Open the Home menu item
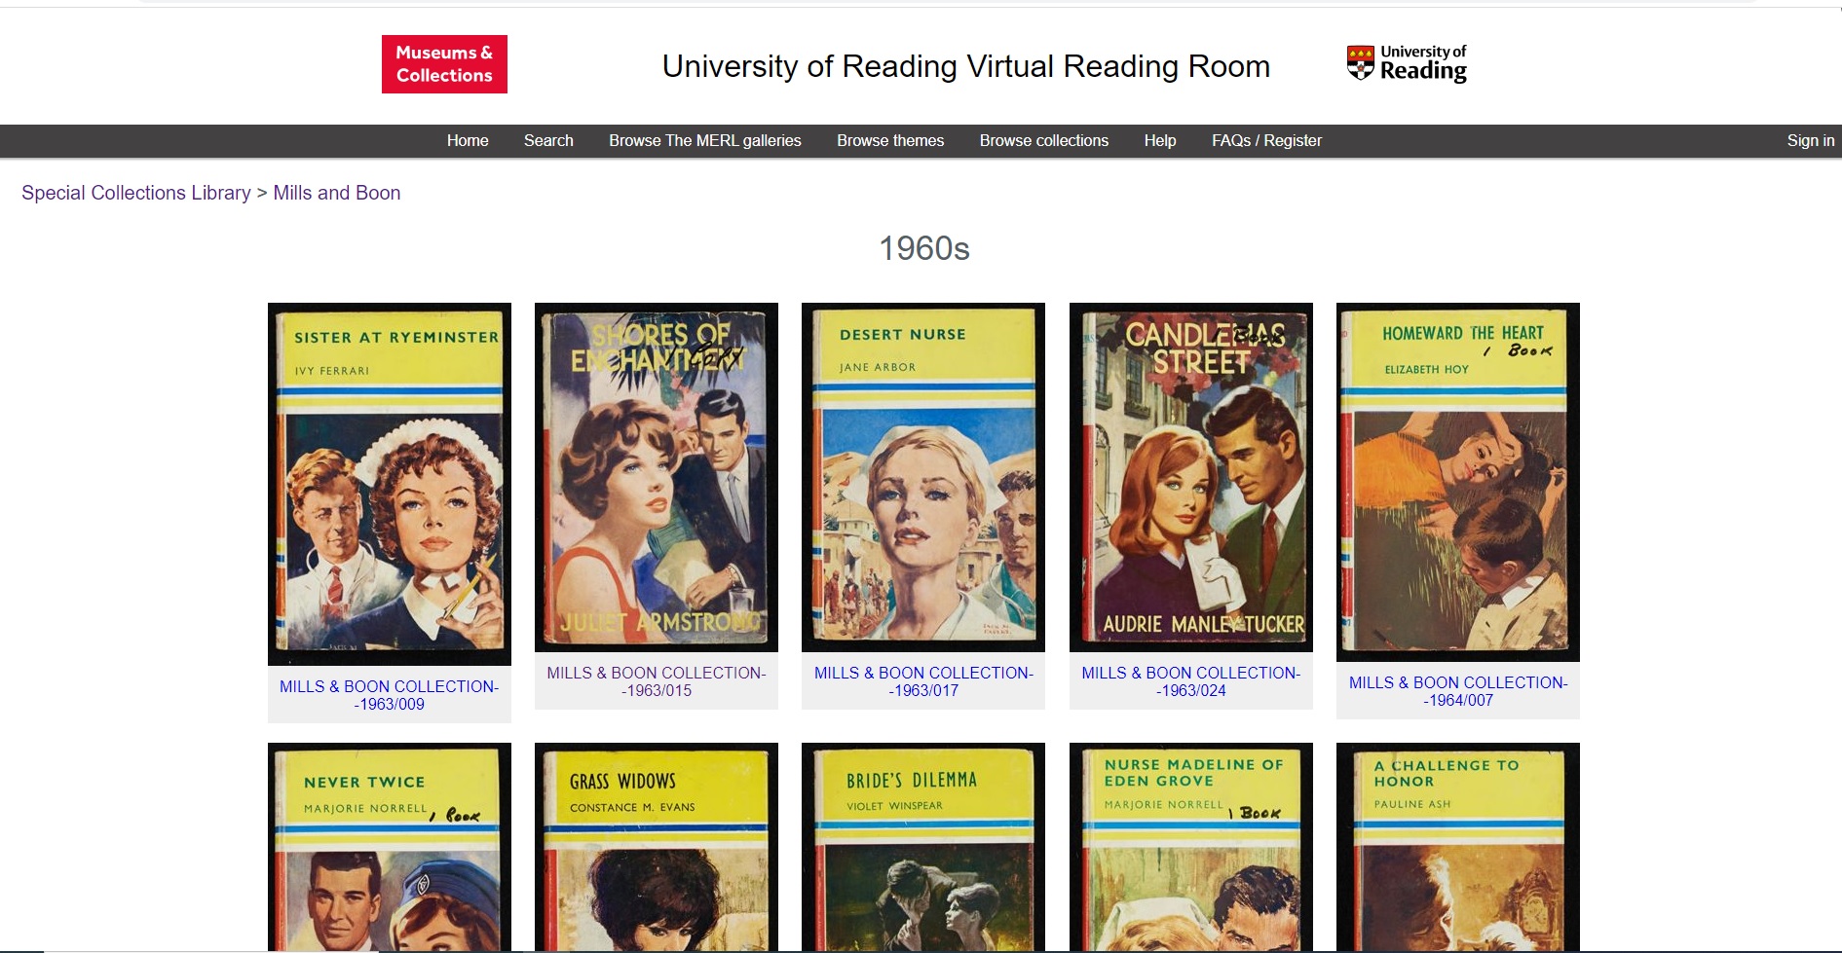This screenshot has width=1842, height=953. click(468, 140)
